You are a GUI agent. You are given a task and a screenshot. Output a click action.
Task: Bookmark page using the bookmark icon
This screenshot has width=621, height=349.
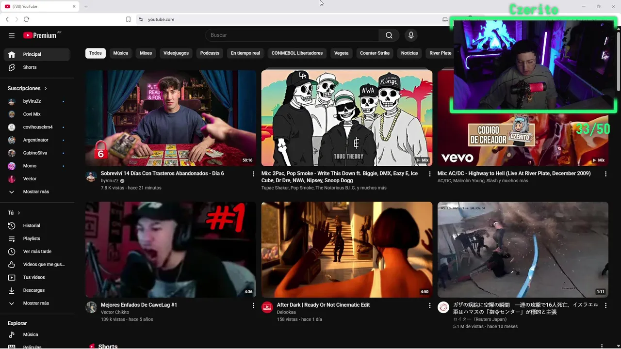tap(128, 19)
